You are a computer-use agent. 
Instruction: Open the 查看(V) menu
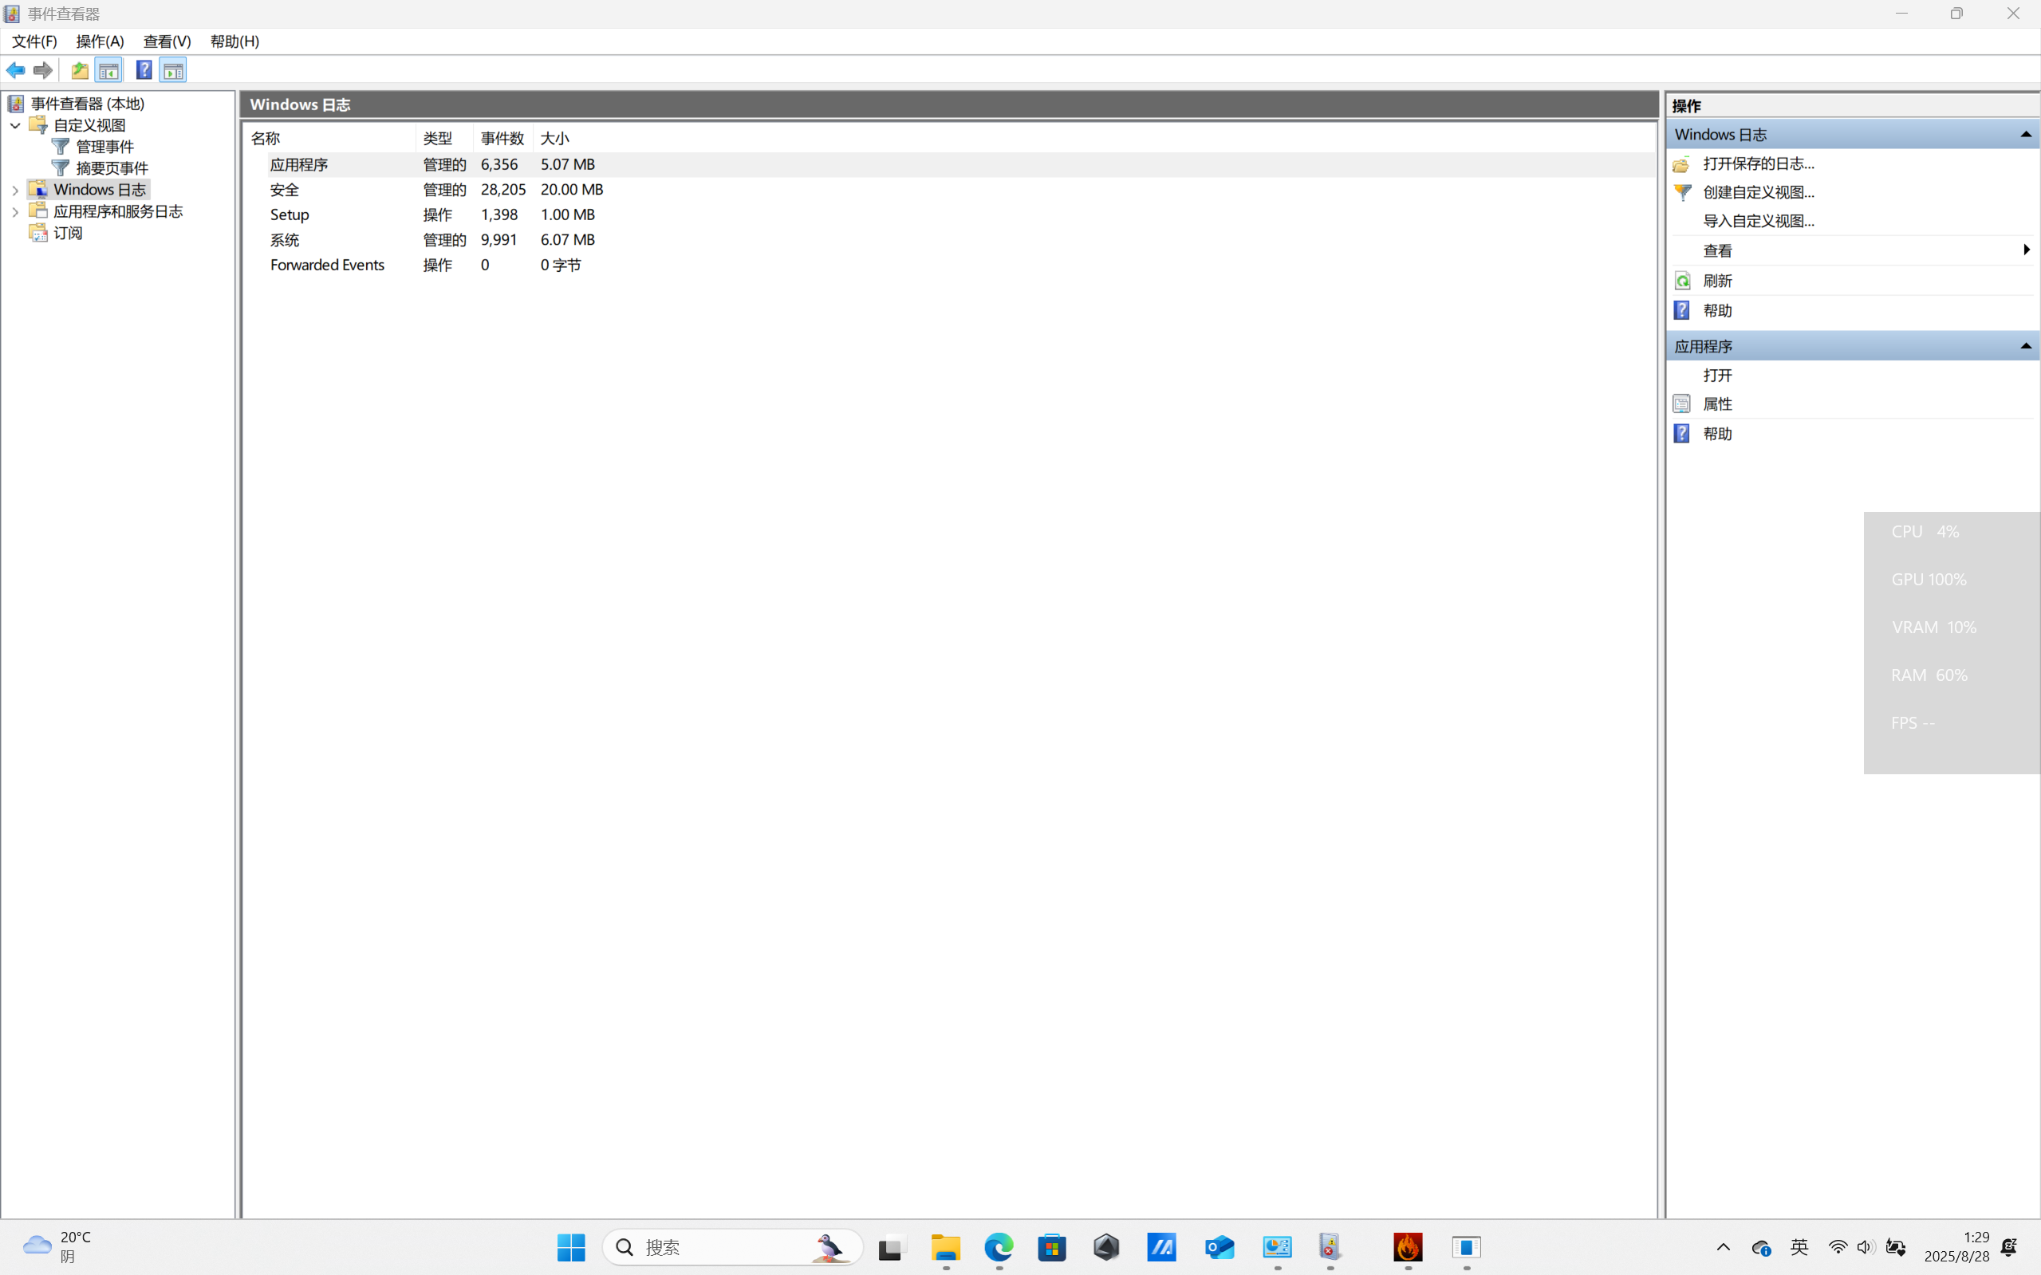pos(167,41)
